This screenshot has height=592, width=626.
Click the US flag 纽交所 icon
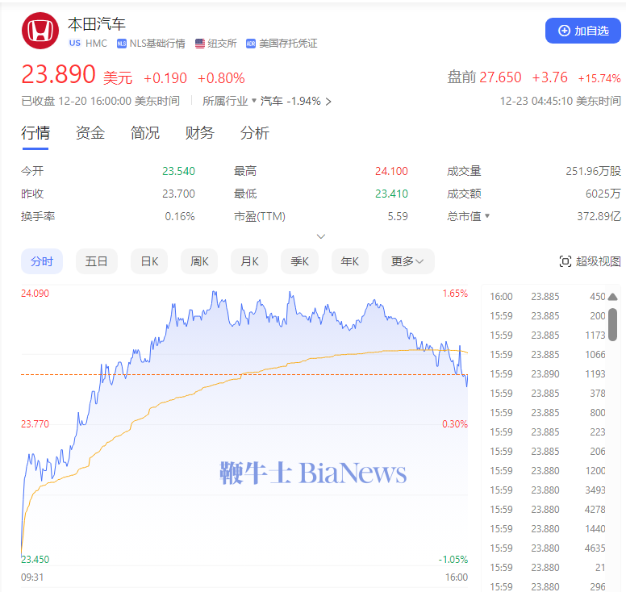[199, 44]
